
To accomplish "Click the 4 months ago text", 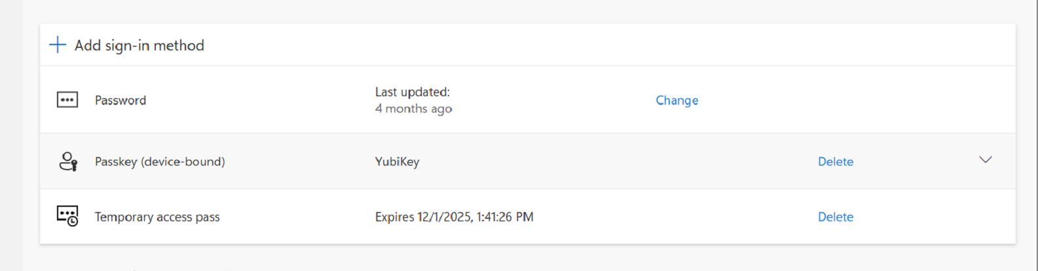I will pyautogui.click(x=413, y=109).
